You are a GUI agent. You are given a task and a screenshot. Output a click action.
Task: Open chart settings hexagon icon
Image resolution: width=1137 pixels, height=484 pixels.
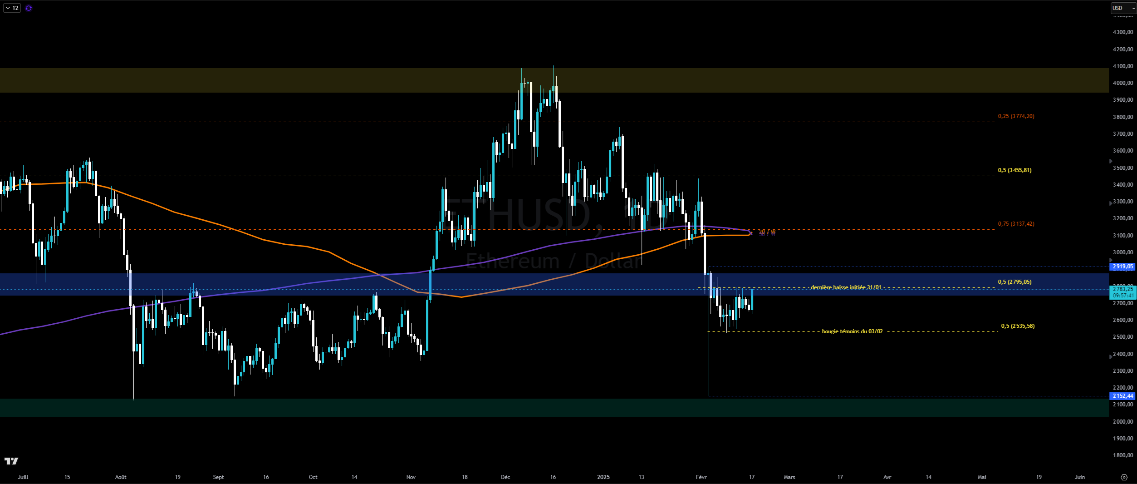tap(1123, 477)
